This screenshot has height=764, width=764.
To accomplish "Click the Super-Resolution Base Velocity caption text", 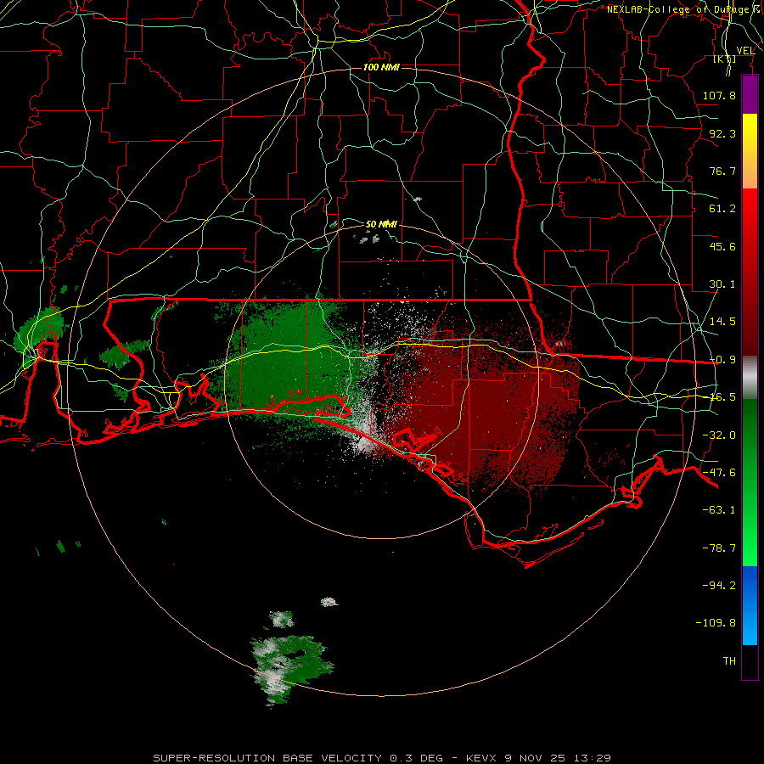I will pos(382,758).
